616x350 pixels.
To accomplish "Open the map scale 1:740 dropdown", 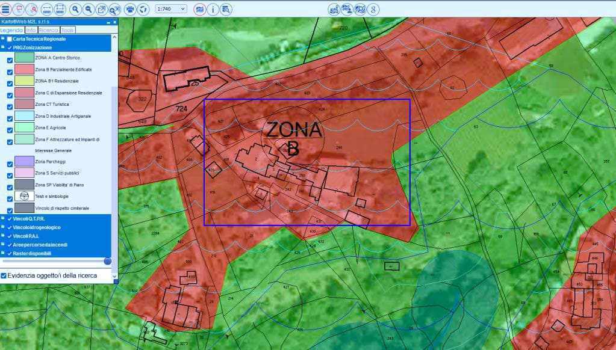I will coord(171,9).
